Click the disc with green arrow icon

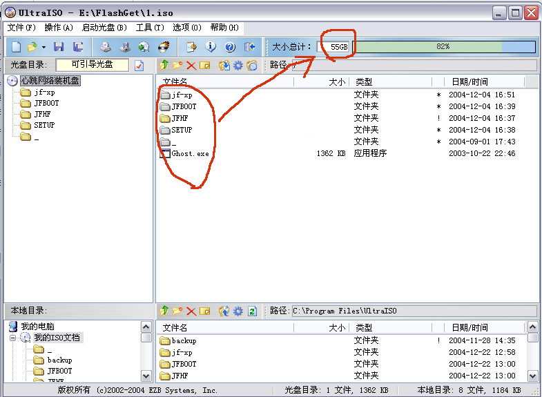[x=144, y=47]
